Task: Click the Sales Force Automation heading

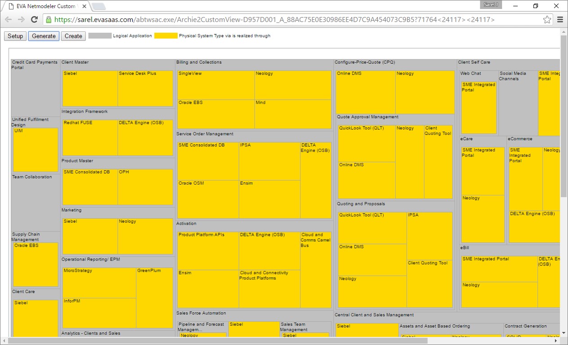Action: [x=201, y=313]
